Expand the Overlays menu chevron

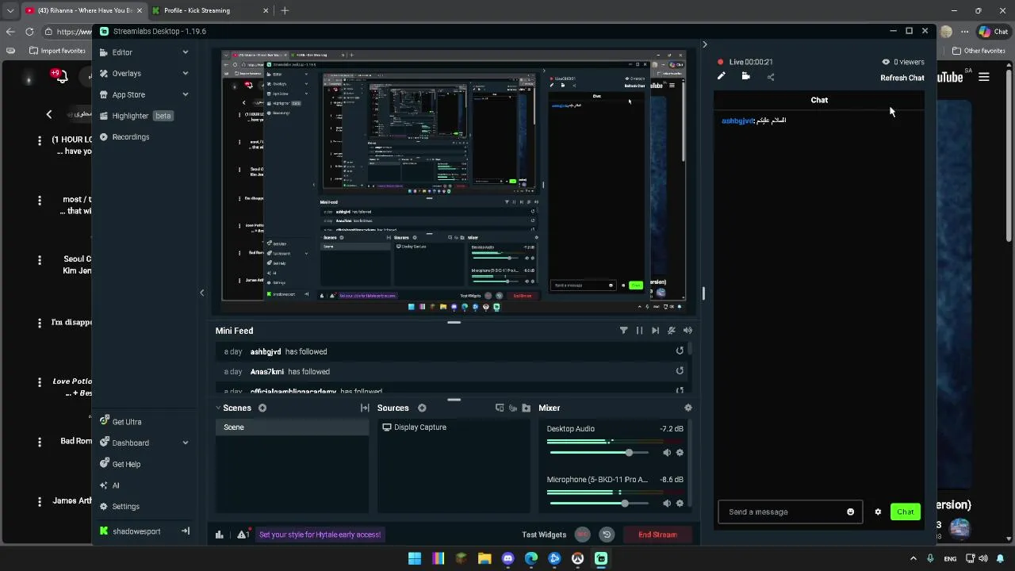coord(186,73)
